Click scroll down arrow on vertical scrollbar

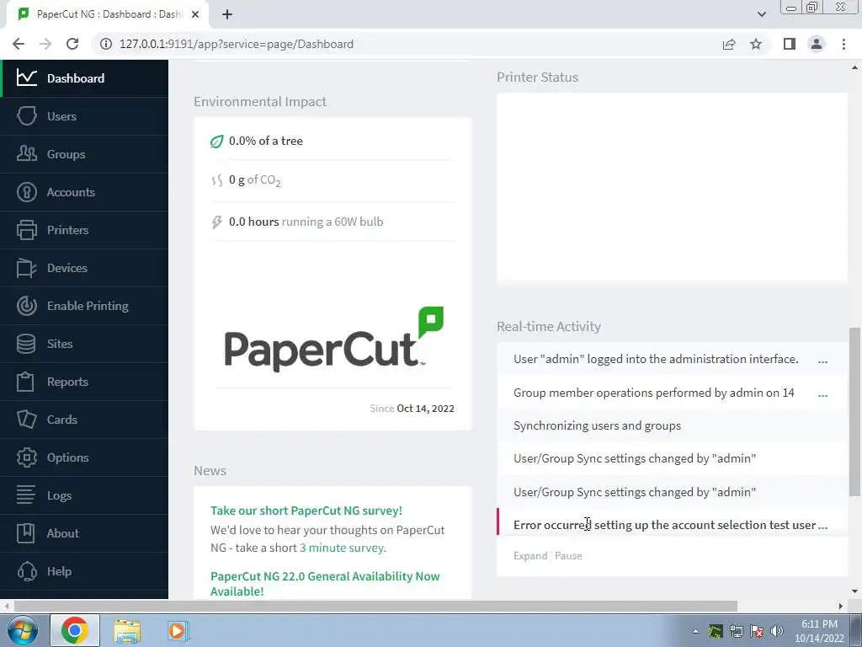(854, 591)
